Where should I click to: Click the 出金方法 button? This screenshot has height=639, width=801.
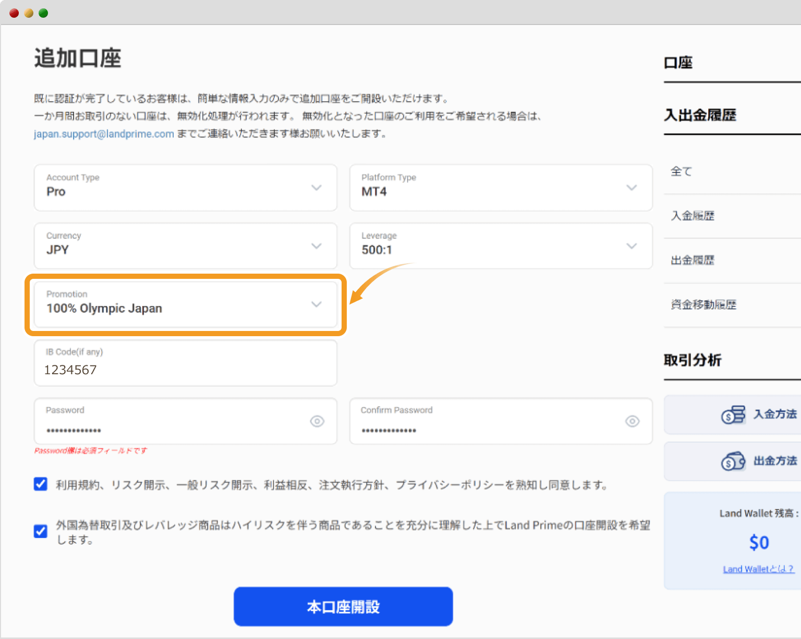click(732, 461)
